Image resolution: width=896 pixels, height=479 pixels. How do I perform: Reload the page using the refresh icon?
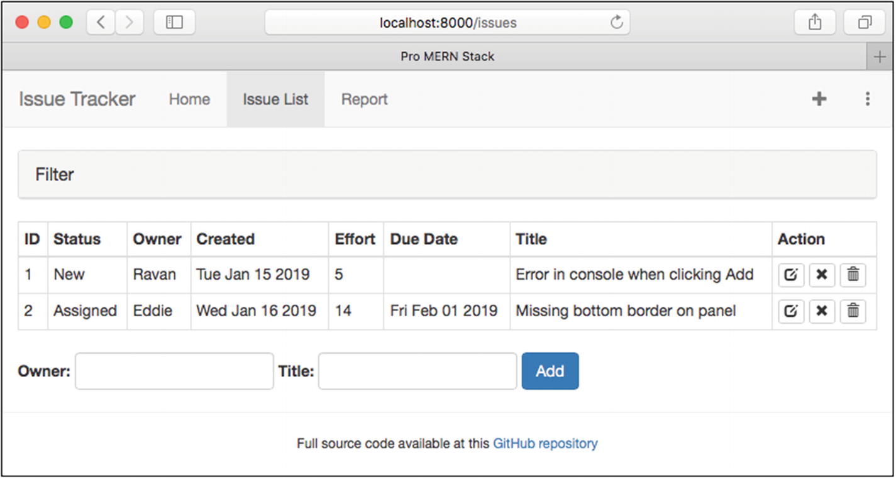[616, 23]
